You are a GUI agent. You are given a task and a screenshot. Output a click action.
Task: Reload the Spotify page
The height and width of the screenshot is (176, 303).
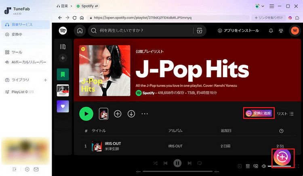click(74, 18)
